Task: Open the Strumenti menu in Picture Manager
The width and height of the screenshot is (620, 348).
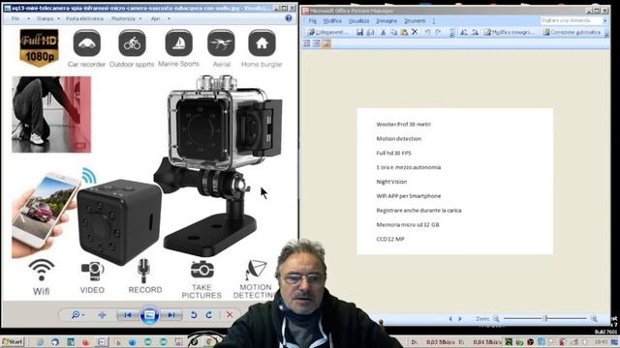Action: point(415,21)
